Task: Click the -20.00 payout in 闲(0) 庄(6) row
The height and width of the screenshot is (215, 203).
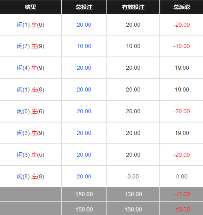Action: (x=181, y=111)
